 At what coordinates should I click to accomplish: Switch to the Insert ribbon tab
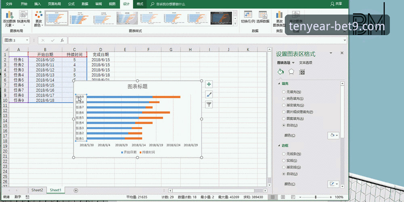(38, 4)
